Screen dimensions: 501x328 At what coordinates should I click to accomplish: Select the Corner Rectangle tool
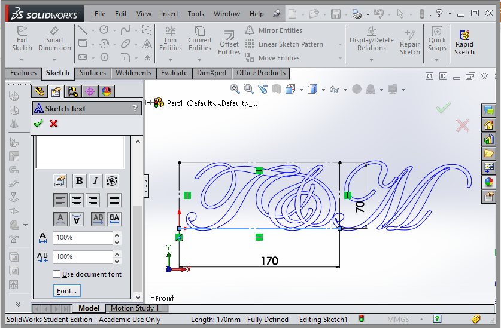coord(83,44)
